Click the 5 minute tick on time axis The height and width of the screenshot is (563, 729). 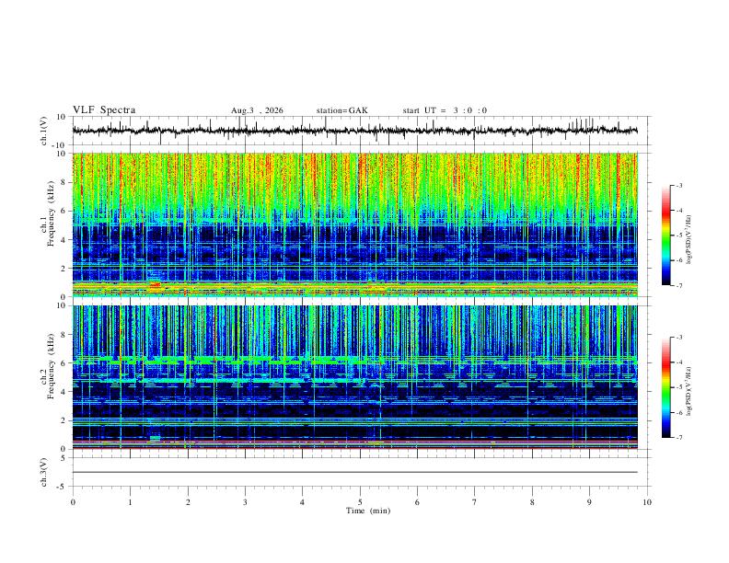360,502
